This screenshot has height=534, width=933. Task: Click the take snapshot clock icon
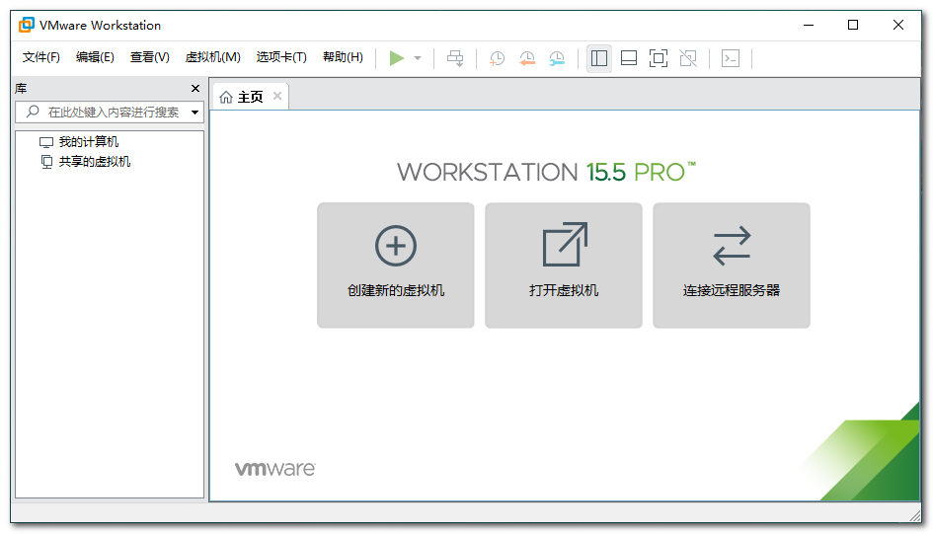point(498,58)
